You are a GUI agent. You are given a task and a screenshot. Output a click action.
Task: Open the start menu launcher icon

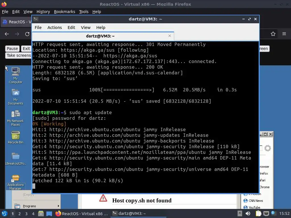coord(5,213)
